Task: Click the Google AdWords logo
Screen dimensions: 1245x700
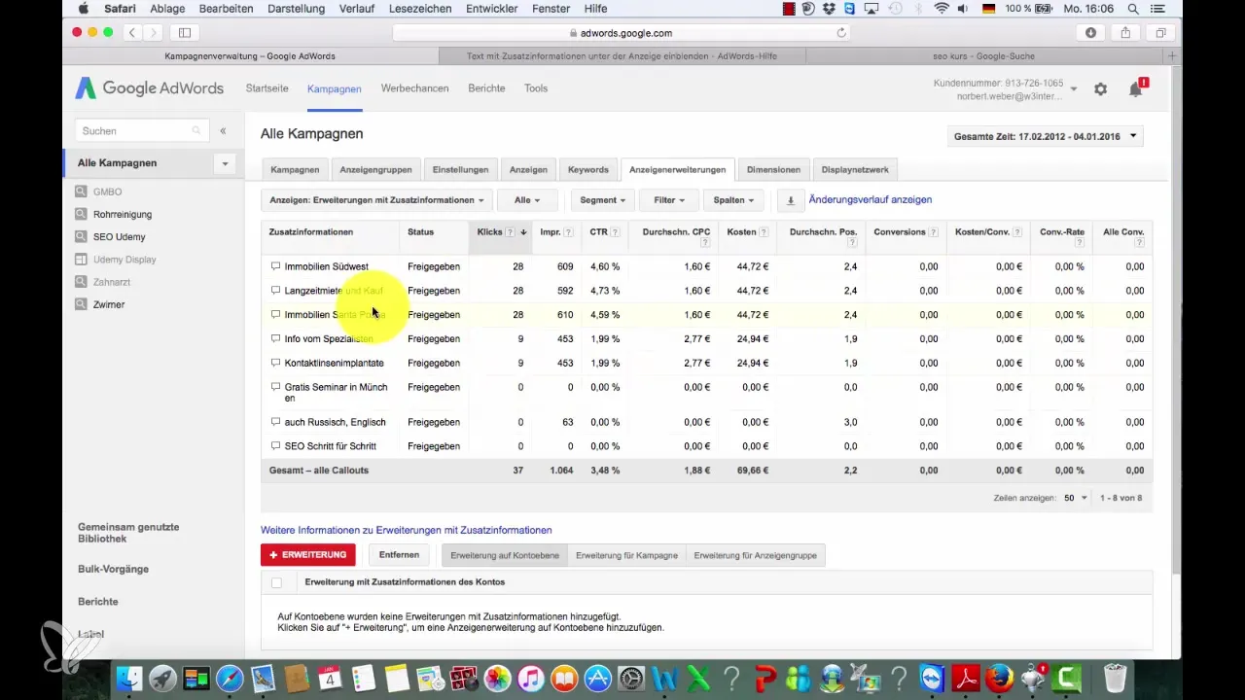Action: pyautogui.click(x=150, y=88)
